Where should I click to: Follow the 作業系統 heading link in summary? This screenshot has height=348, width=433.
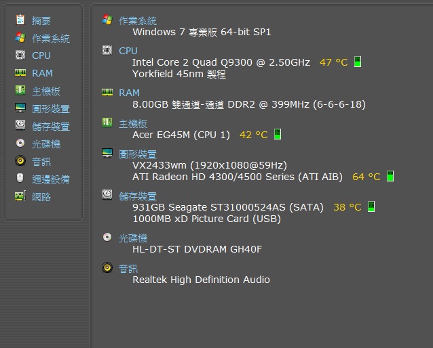tap(138, 21)
